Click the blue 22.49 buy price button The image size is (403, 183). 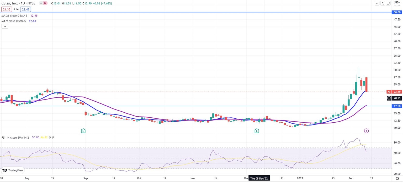[x=26, y=9]
